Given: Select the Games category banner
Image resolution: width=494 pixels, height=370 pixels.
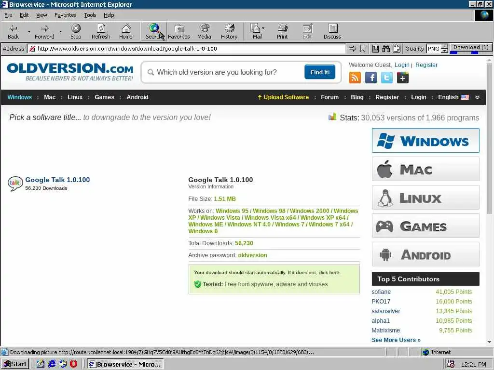Looking at the screenshot, I should 425,225.
